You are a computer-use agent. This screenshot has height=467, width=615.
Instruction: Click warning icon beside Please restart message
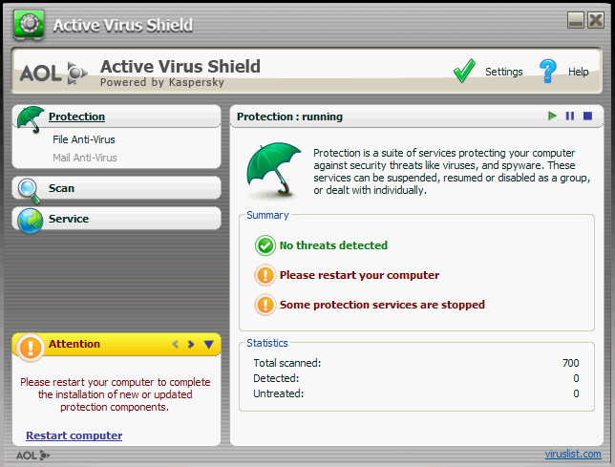pos(265,275)
